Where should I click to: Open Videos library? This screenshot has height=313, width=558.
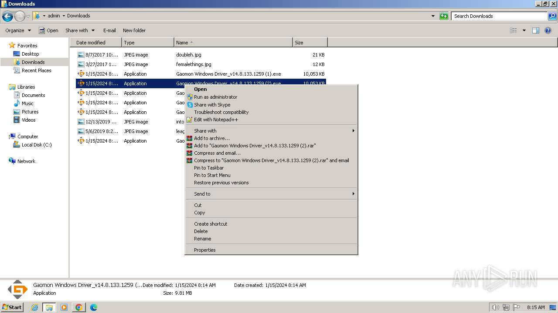point(28,120)
